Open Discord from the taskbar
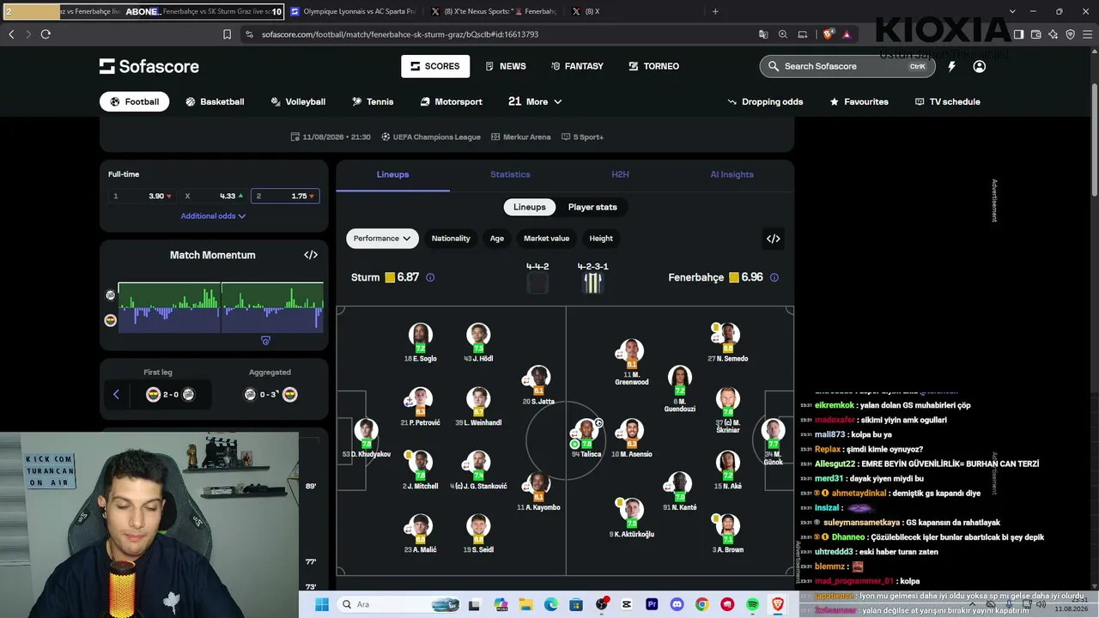 677,605
